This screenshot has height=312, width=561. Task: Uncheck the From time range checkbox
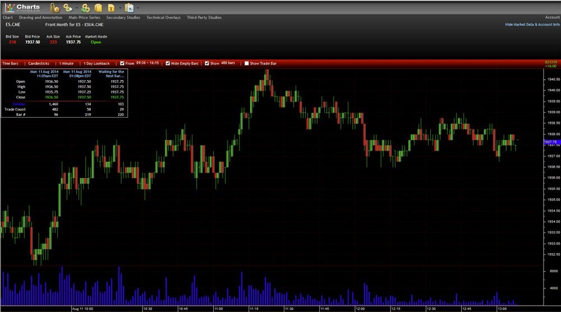pyautogui.click(x=122, y=63)
